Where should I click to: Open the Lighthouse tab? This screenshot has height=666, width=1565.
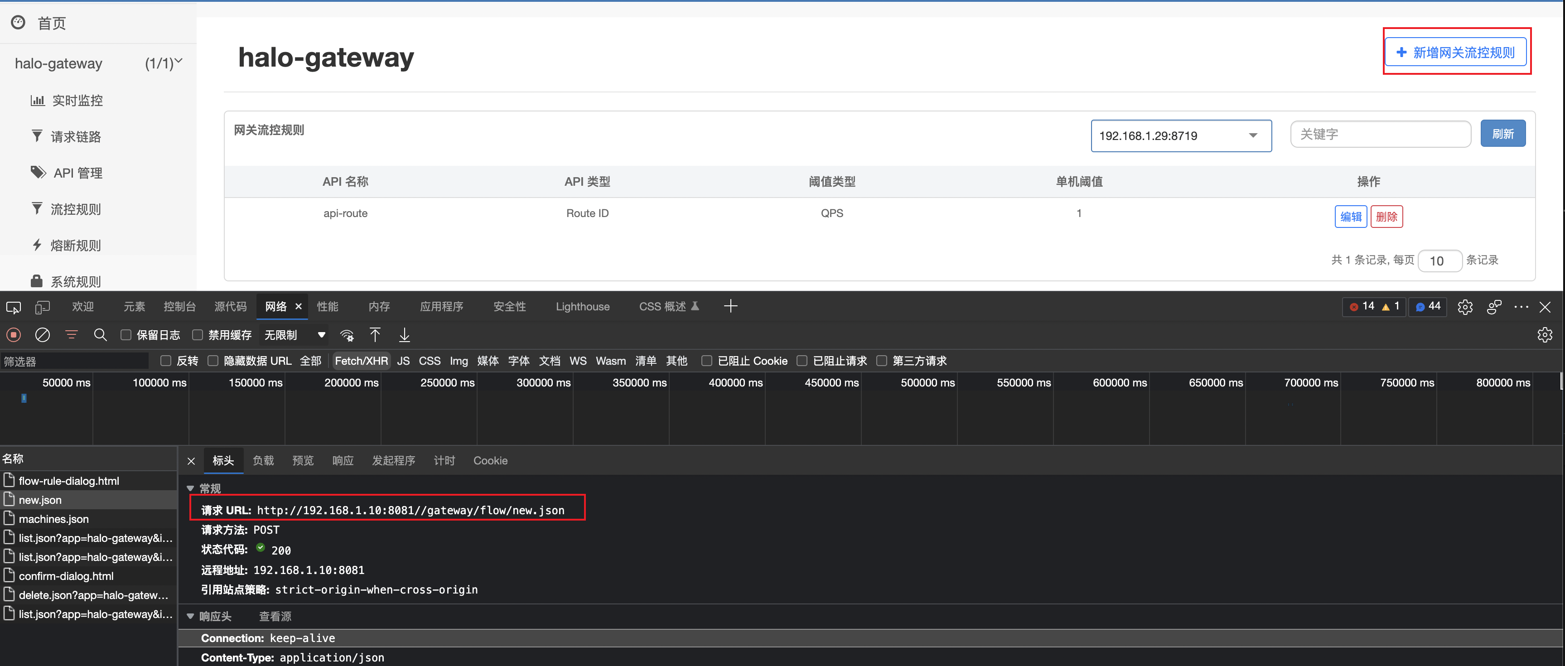(x=583, y=306)
